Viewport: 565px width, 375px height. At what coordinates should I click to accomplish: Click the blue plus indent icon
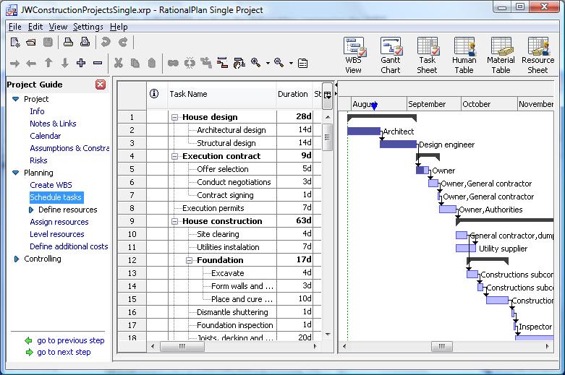click(81, 64)
